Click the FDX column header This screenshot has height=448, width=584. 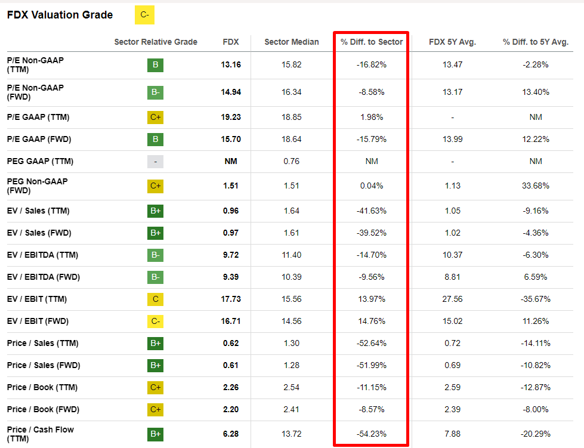pos(230,42)
